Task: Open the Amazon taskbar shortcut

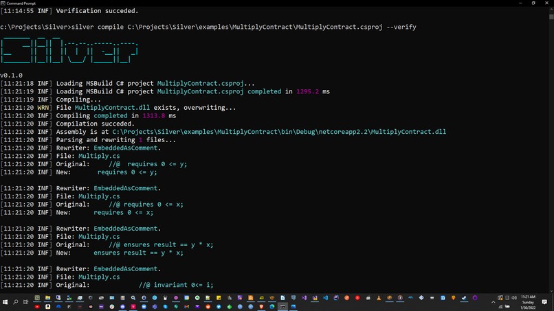Action: [47, 306]
